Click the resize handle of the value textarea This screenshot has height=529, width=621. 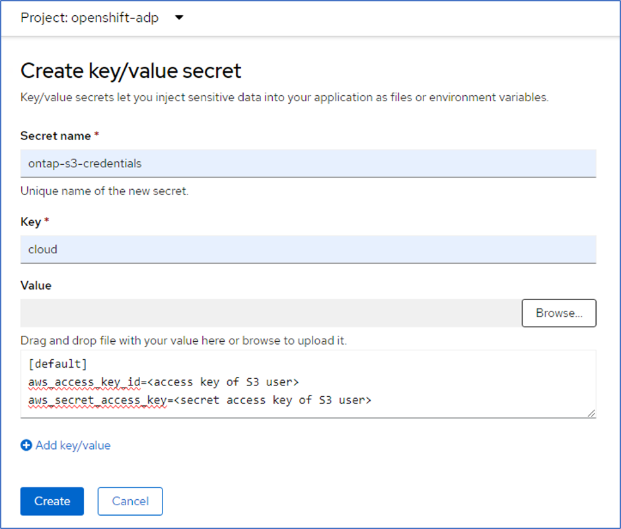coord(591,413)
